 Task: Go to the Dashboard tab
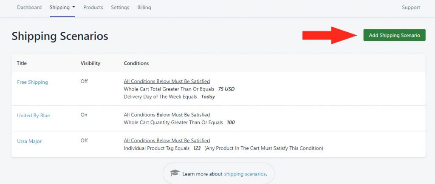coord(29,8)
